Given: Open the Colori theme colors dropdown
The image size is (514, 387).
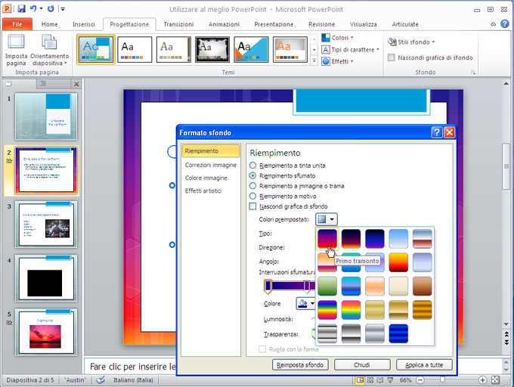Looking at the screenshot, I should coord(337,38).
